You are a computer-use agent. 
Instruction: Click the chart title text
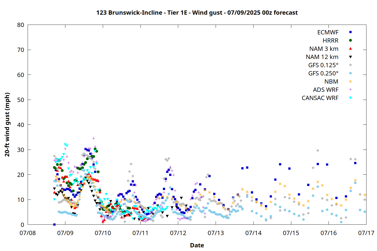197,13
